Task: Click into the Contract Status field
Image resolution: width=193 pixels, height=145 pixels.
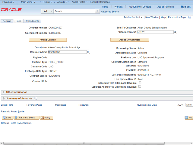Action: tap(155, 32)
